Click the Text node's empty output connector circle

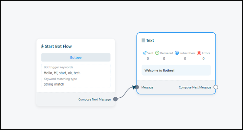(216, 87)
